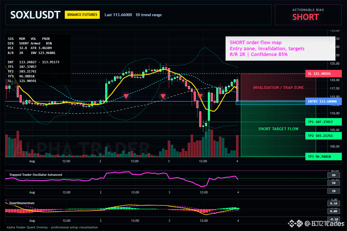Click the PROB column header in info panel
The height and width of the screenshot is (231, 347).
tap(46, 39)
